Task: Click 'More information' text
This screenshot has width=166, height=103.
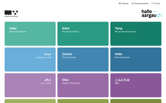Action: coord(122,57)
